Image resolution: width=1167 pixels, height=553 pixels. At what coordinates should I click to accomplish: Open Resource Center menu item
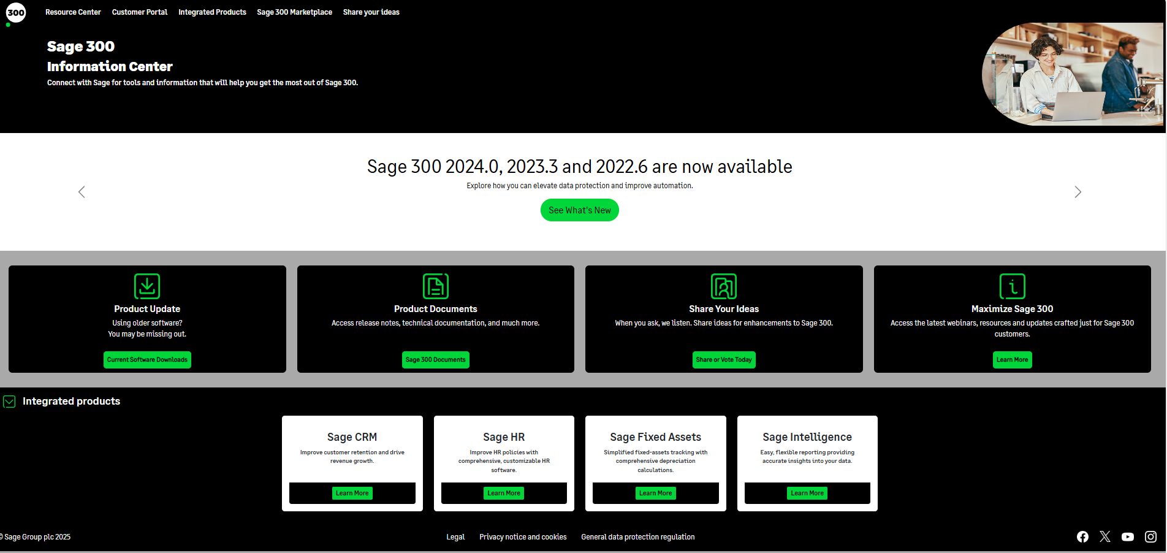(73, 12)
